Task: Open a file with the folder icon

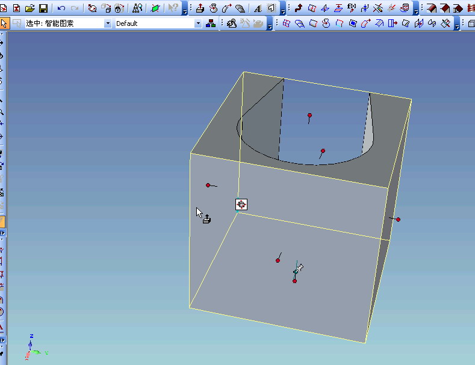Action: pos(29,8)
